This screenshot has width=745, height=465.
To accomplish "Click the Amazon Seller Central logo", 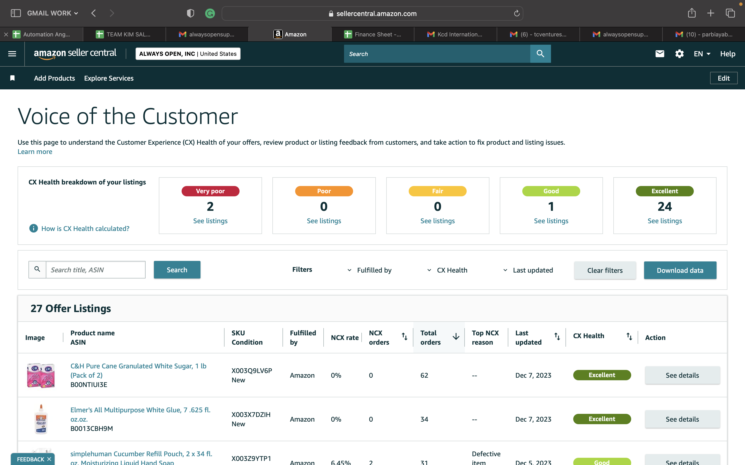I will coord(75,53).
